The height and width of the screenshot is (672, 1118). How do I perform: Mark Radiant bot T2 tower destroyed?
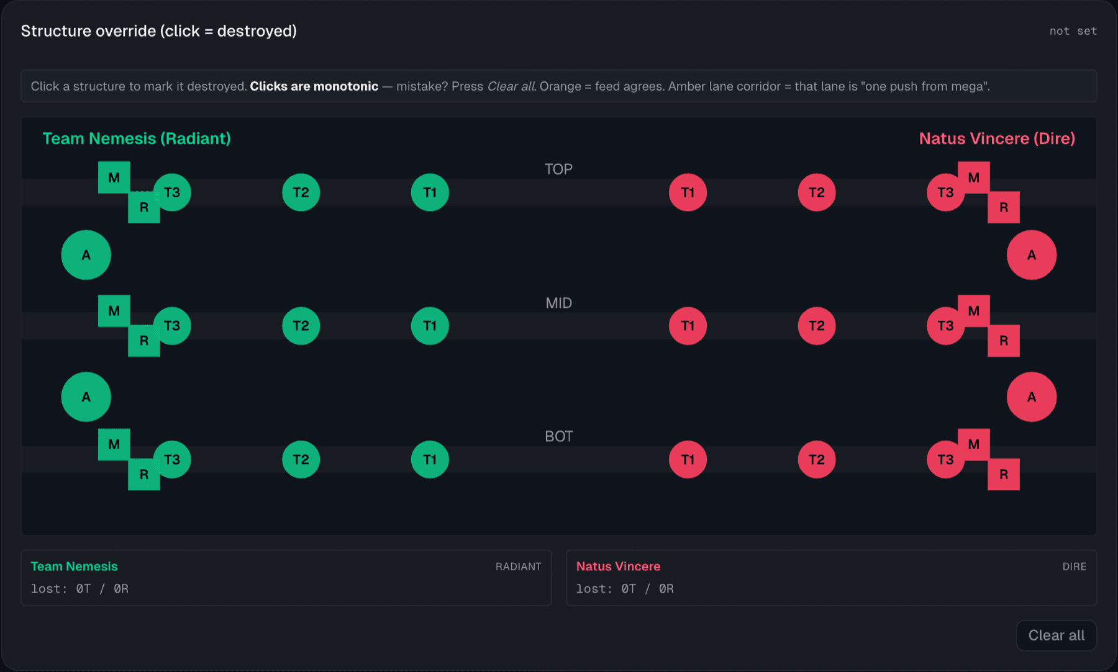[301, 459]
